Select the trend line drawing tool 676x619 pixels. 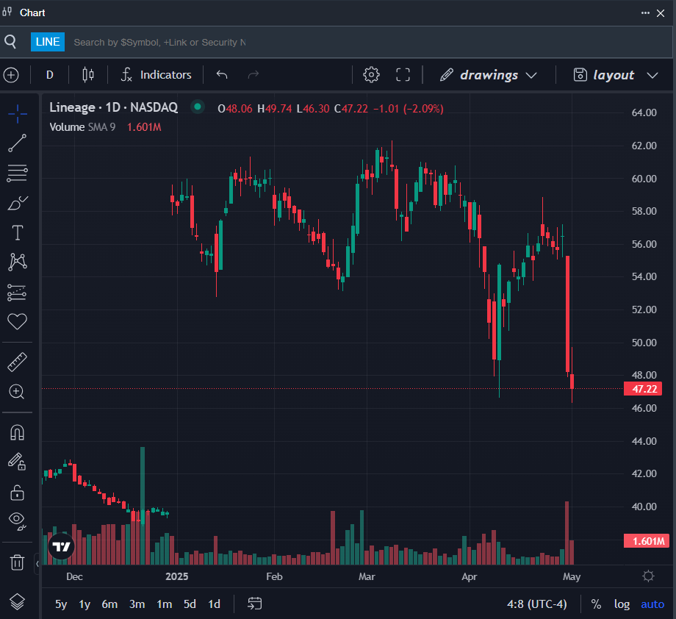17,143
